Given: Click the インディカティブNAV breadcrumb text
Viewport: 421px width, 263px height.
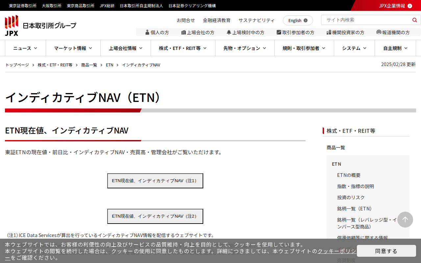Looking at the screenshot, I should [141, 65].
